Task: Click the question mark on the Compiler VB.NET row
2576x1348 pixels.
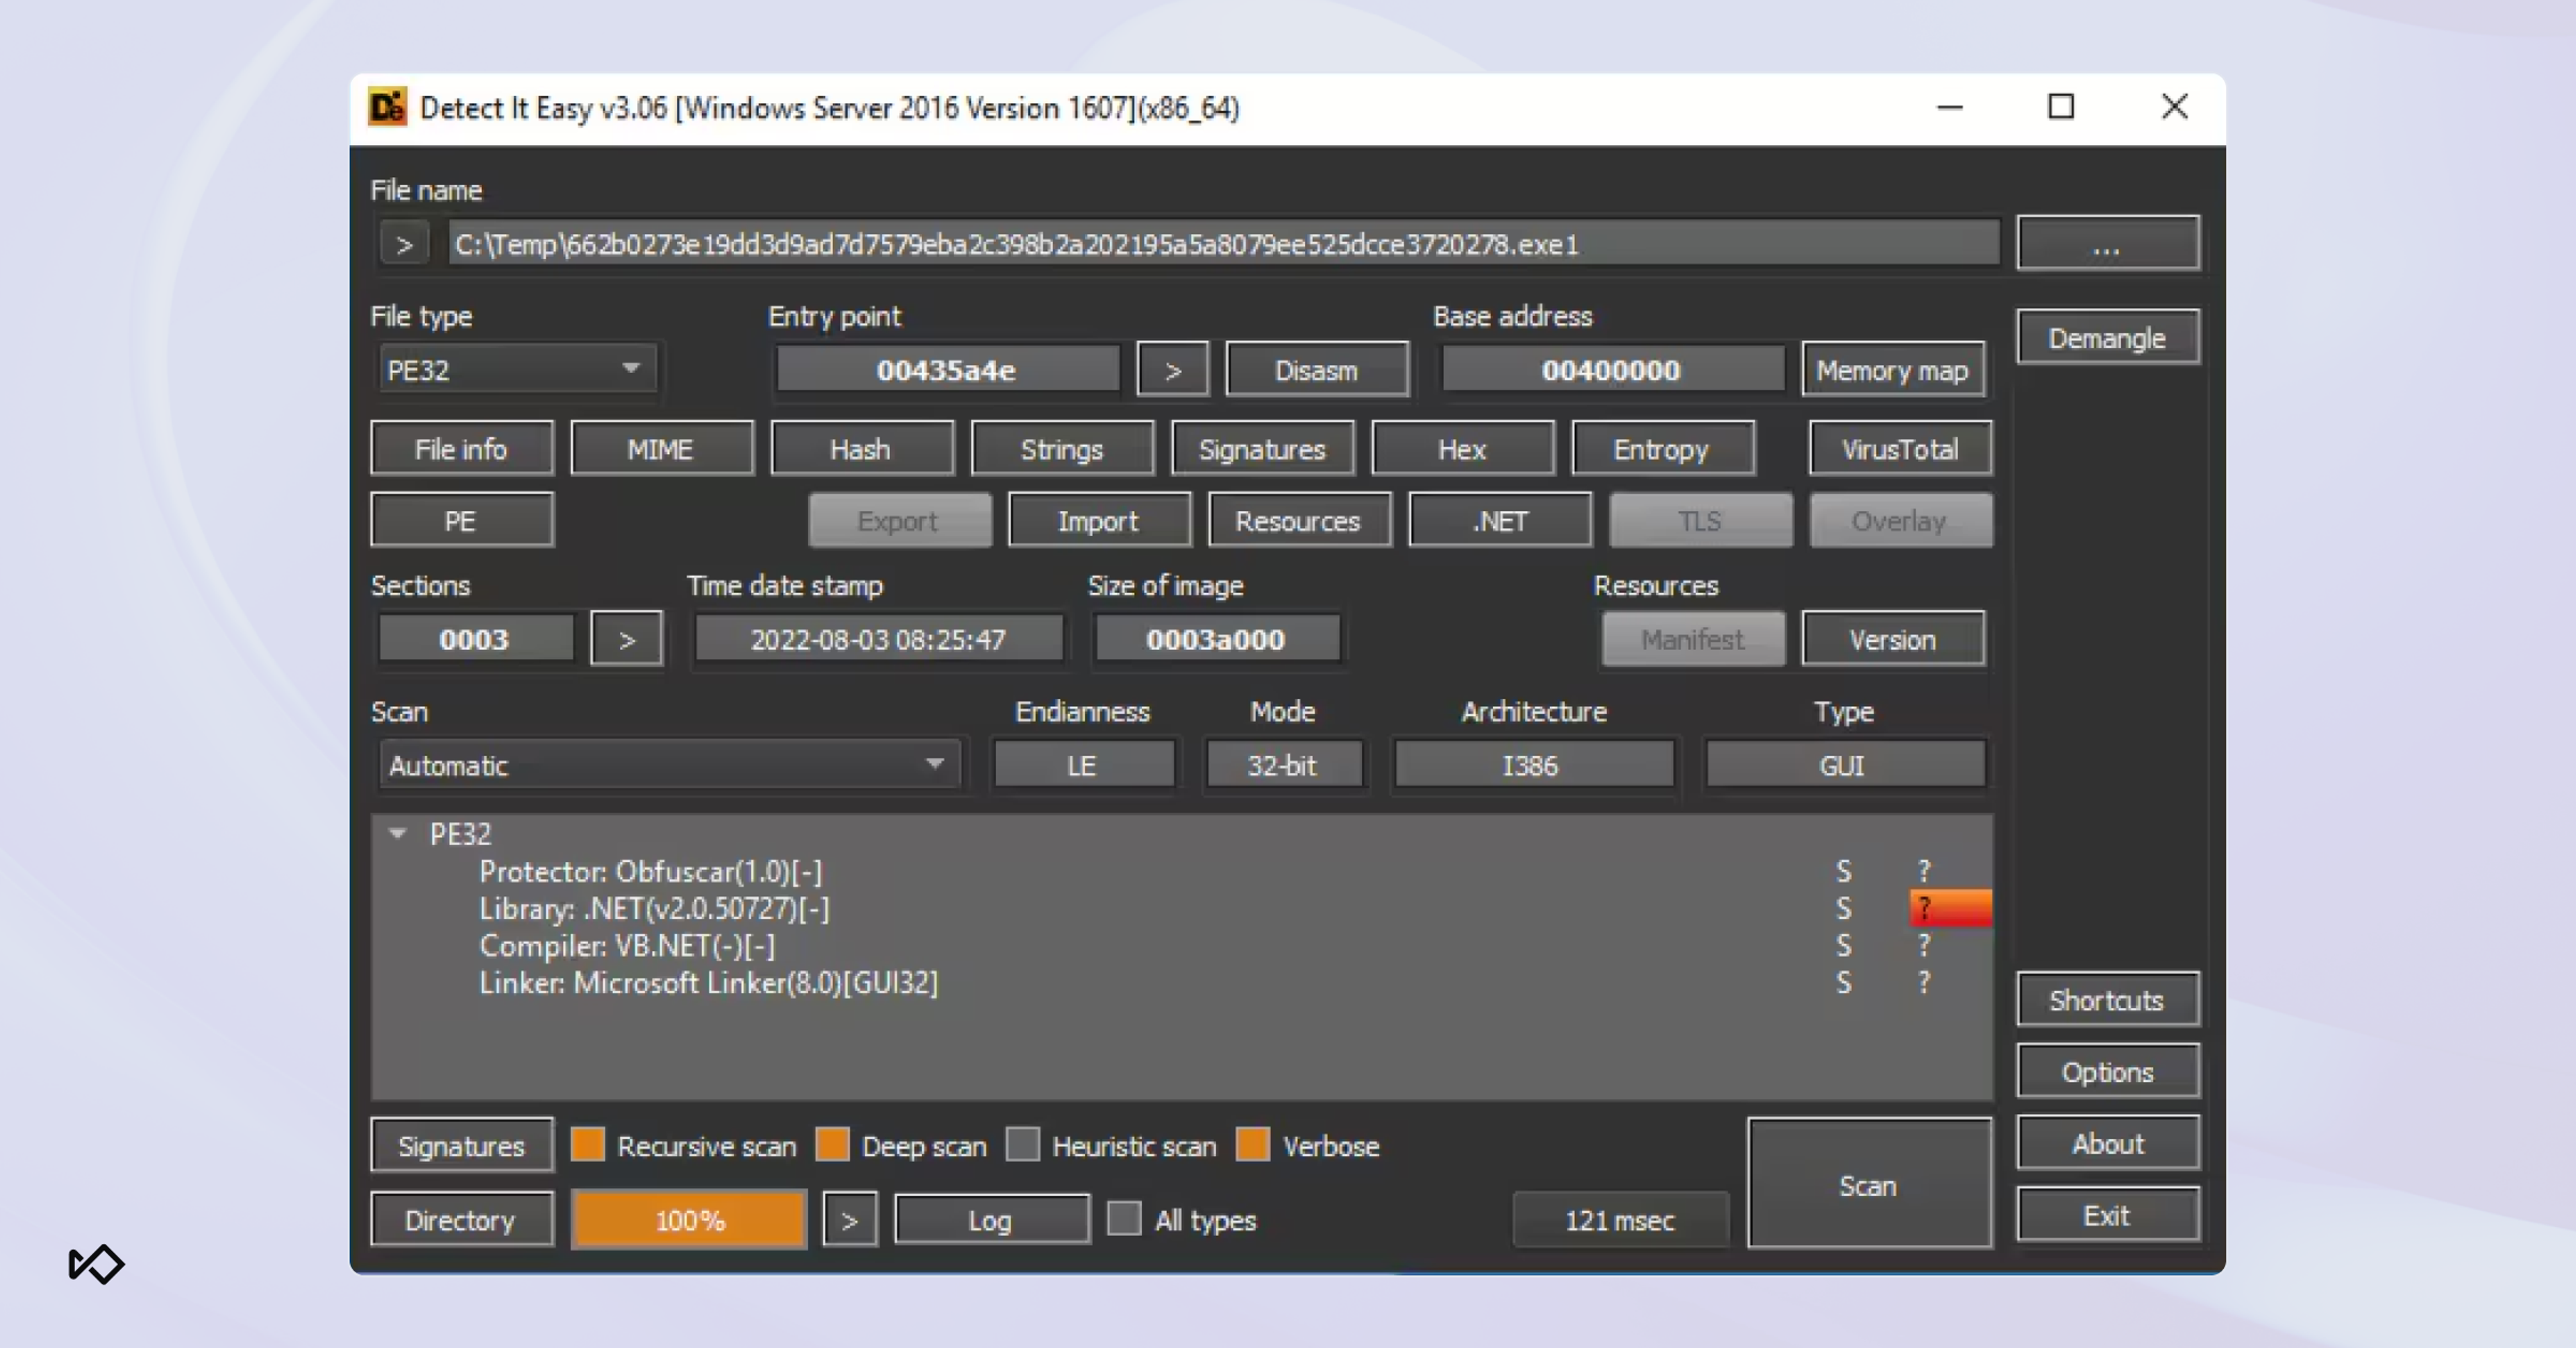Action: tap(1924, 946)
